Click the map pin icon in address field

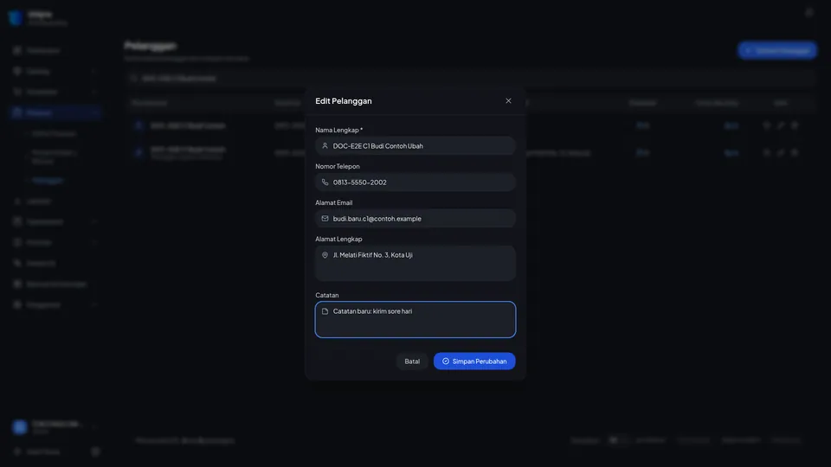pyautogui.click(x=325, y=254)
